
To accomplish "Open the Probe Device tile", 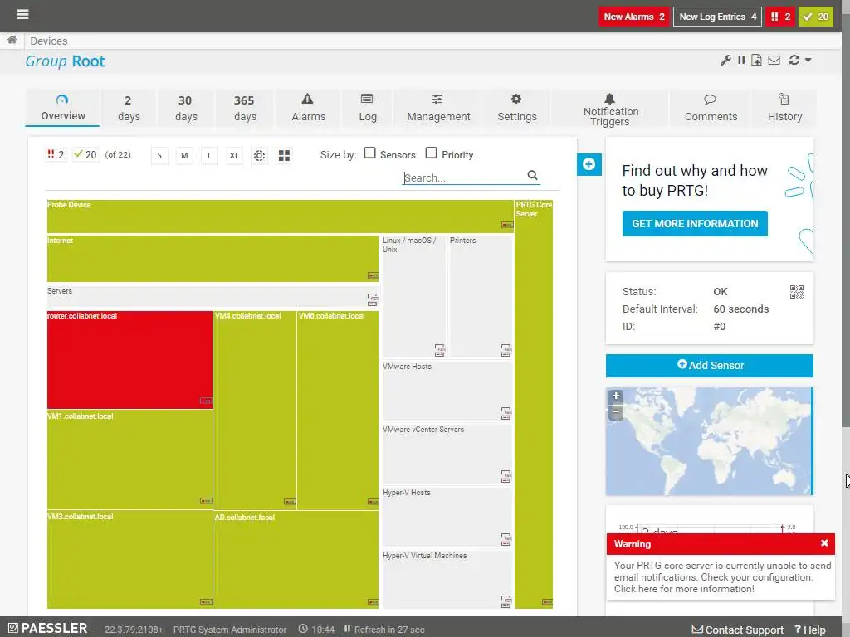I will coord(280,216).
